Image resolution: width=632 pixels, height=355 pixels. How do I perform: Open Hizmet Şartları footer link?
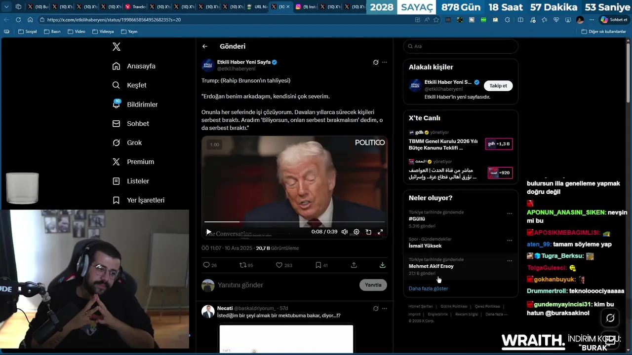click(x=421, y=307)
